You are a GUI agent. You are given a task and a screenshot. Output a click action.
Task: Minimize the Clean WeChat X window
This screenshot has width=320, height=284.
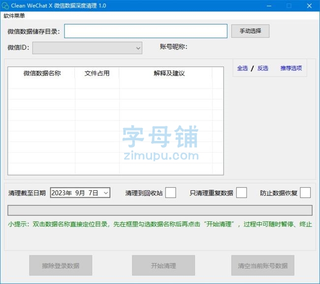(x=269, y=6)
